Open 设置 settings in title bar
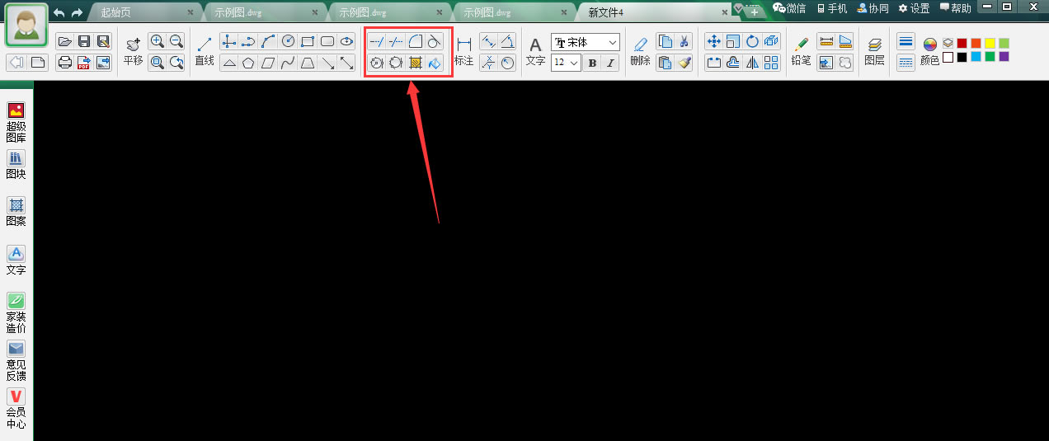The image size is (1049, 441). click(x=914, y=8)
